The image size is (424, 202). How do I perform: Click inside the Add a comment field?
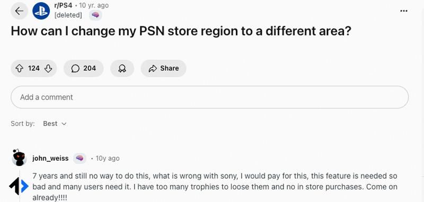[x=209, y=97]
